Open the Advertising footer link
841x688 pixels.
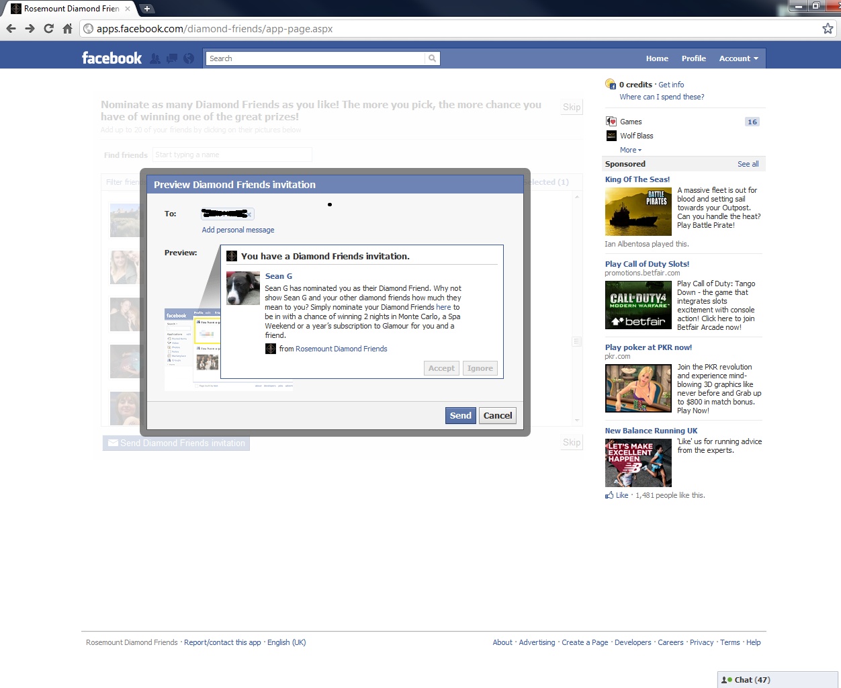click(x=537, y=642)
